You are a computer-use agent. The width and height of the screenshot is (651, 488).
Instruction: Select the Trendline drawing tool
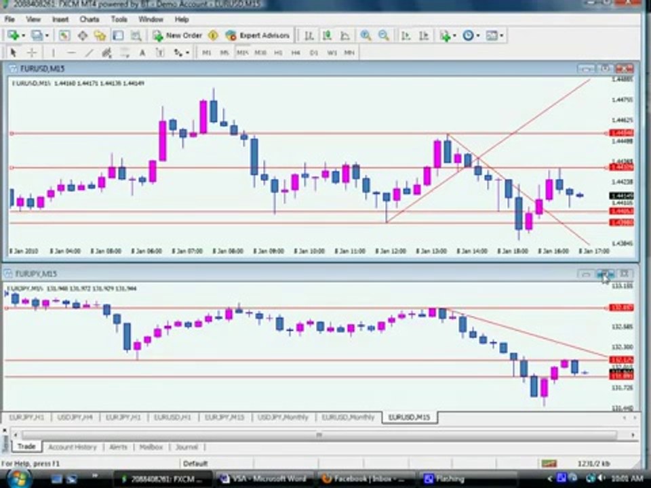pyautogui.click(x=89, y=53)
